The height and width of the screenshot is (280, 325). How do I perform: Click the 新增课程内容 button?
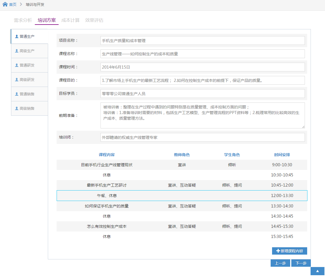tap(290, 251)
